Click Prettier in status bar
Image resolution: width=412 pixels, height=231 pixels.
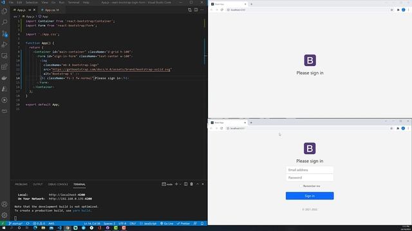[183, 223]
